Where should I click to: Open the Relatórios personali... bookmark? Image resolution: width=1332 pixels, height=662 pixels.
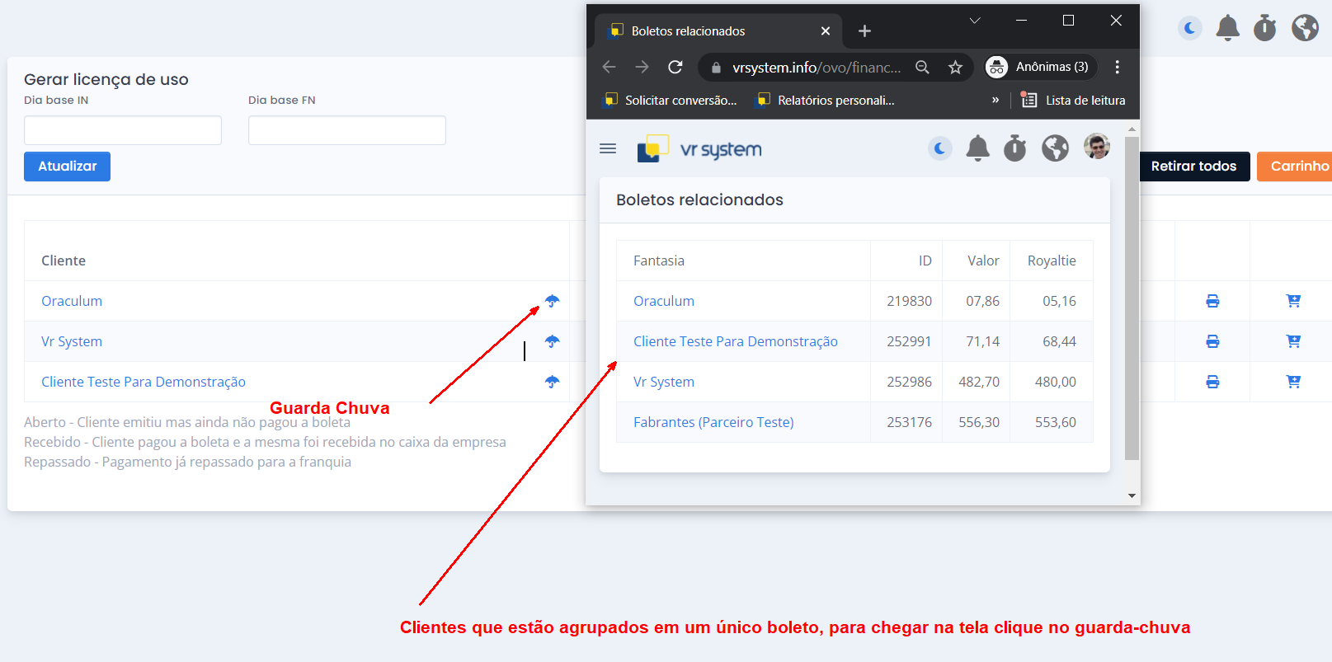826,100
